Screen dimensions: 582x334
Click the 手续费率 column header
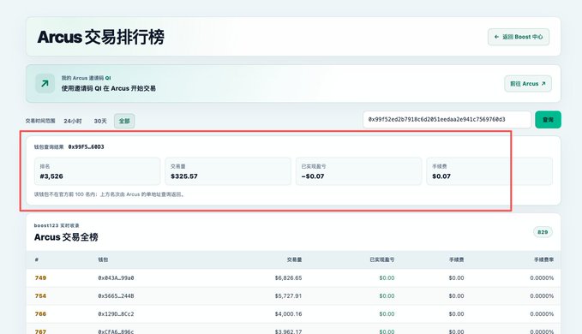pos(543,259)
